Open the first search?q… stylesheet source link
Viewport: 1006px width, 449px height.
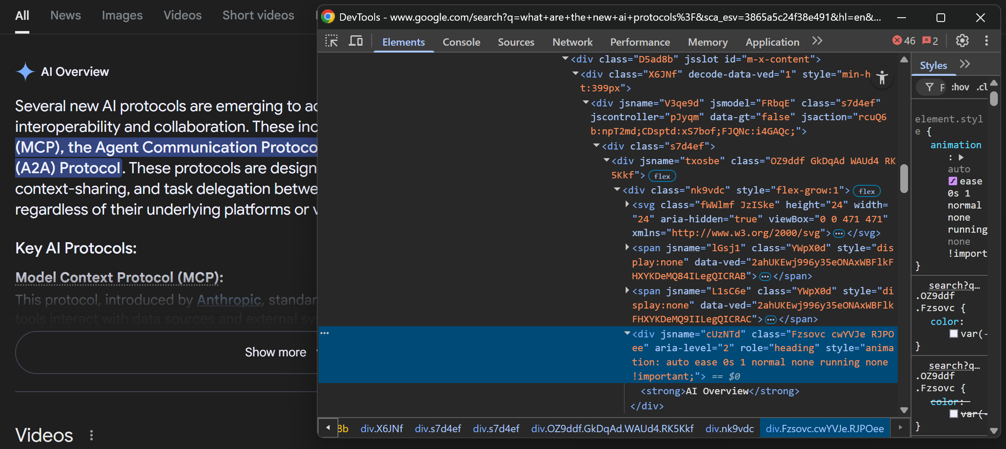(x=954, y=285)
